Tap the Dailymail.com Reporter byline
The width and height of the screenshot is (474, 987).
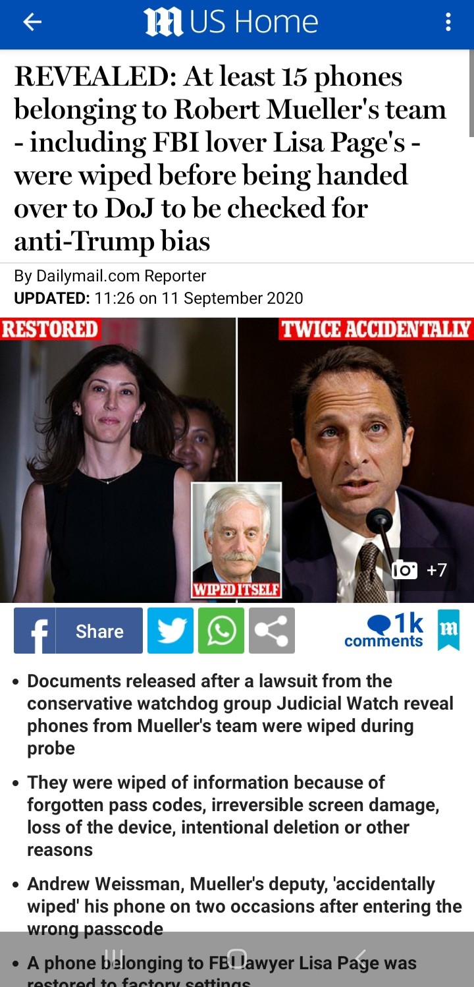click(111, 276)
